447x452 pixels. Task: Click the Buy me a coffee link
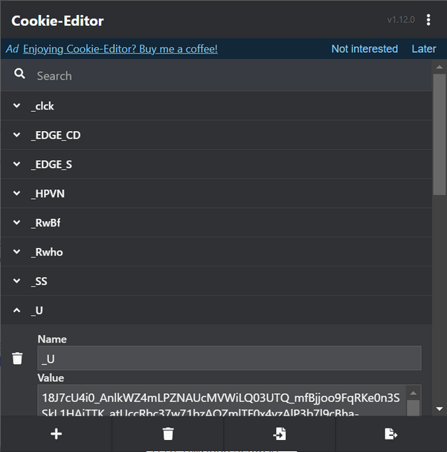[120, 49]
